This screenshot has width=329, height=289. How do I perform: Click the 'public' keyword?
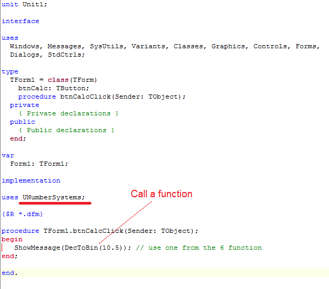[x=23, y=122]
